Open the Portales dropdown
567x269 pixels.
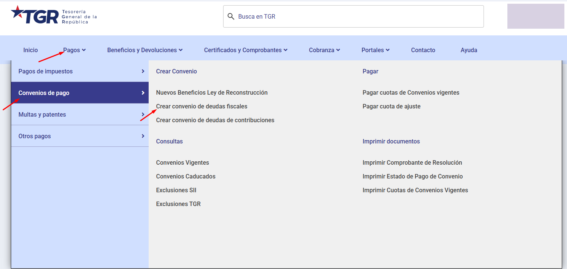point(376,50)
